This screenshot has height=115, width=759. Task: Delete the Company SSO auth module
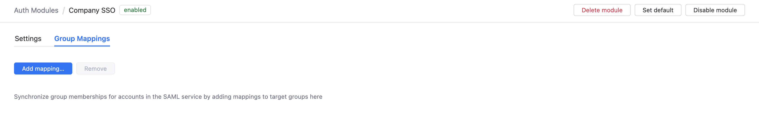(602, 10)
